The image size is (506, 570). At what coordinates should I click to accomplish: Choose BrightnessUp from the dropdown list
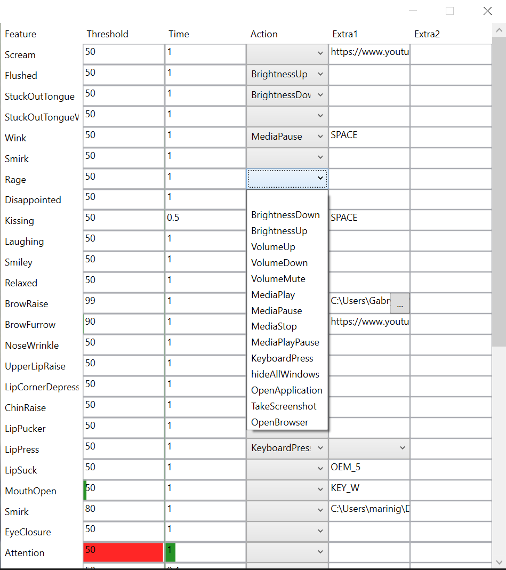[x=287, y=231]
